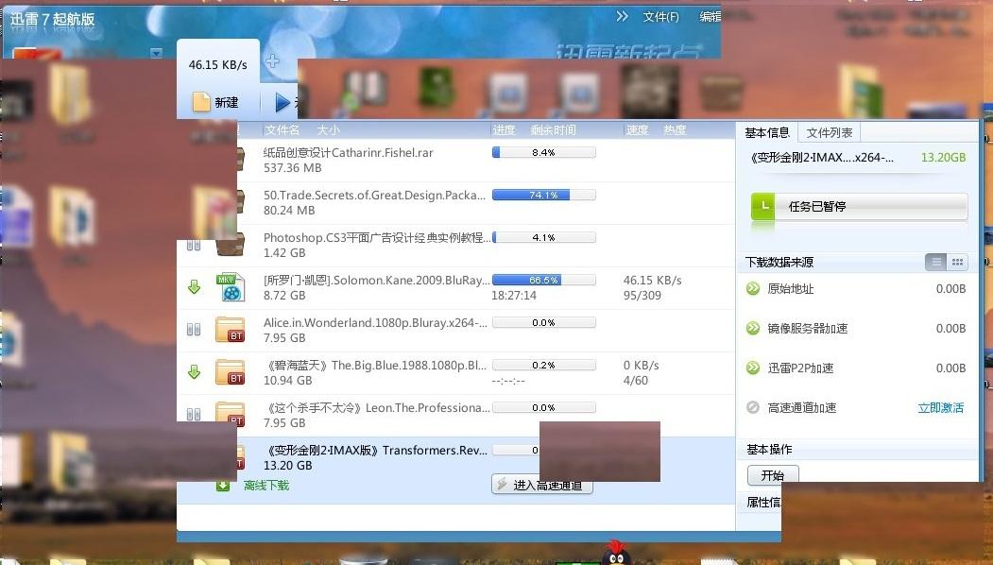This screenshot has width=993, height=565.
Task: Select the 50.Trade.Secrets.of.Great.Design task
Action: [375, 195]
